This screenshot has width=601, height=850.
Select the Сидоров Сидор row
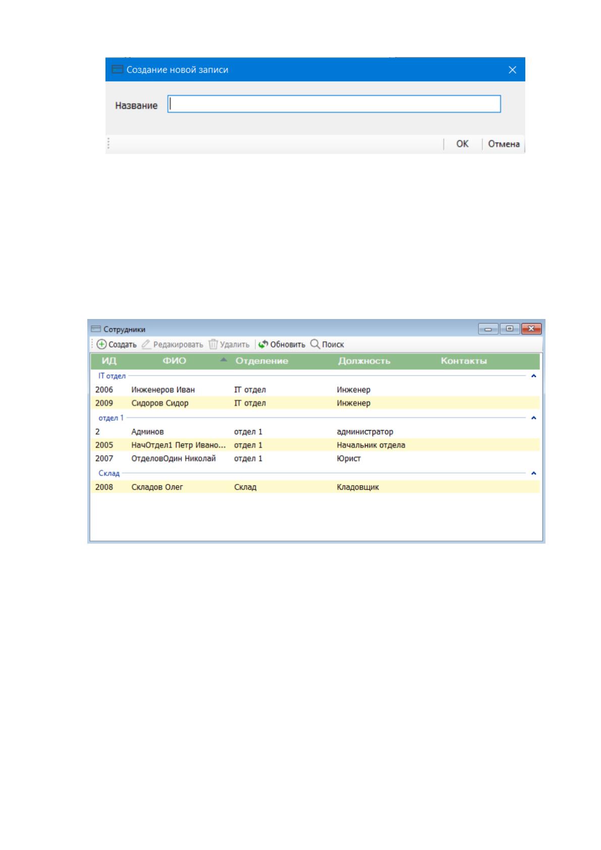315,403
